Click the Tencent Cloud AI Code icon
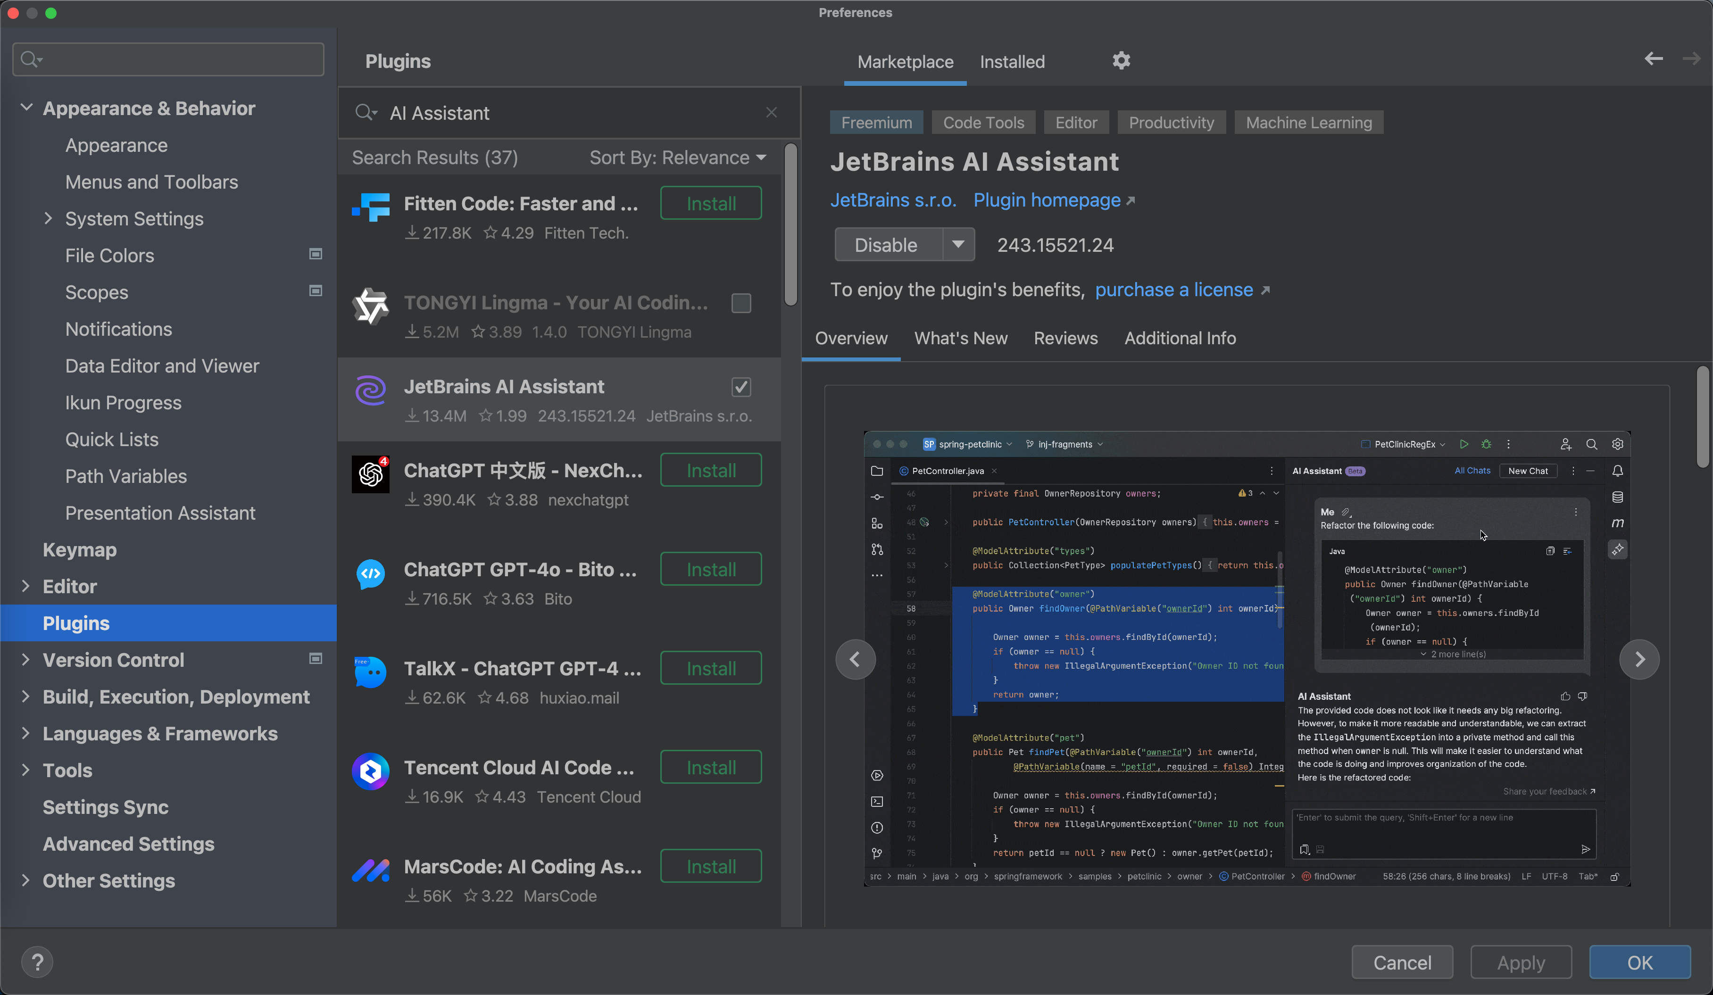1713x995 pixels. point(370,771)
